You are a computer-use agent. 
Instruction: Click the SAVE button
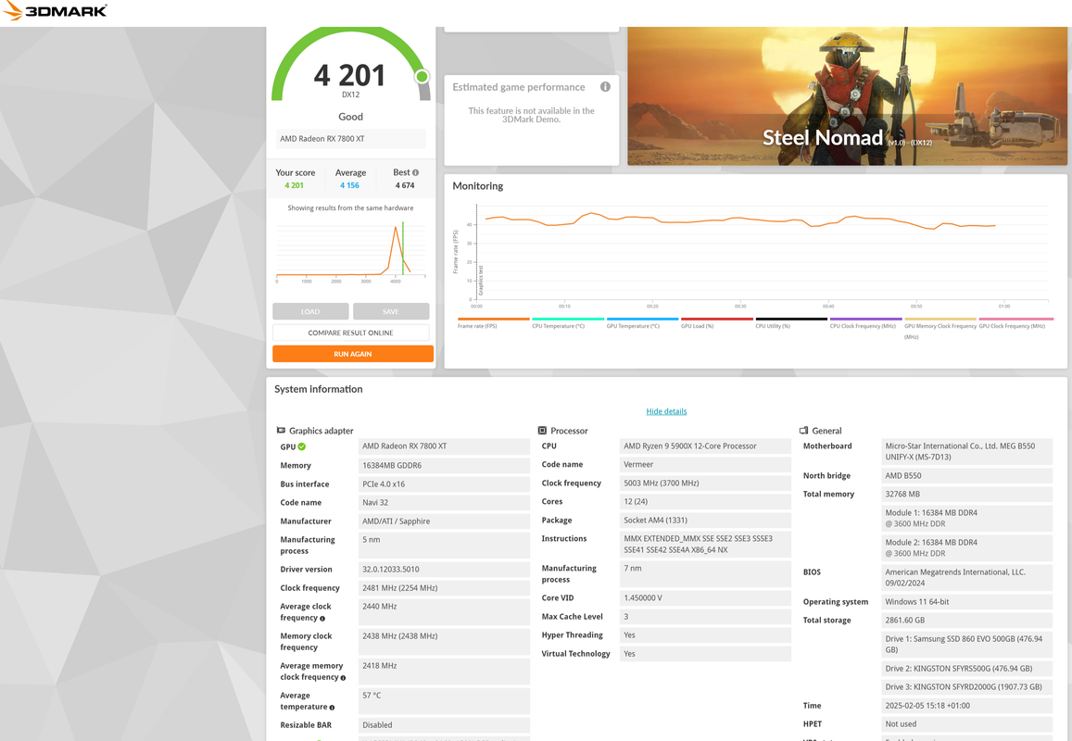click(391, 312)
